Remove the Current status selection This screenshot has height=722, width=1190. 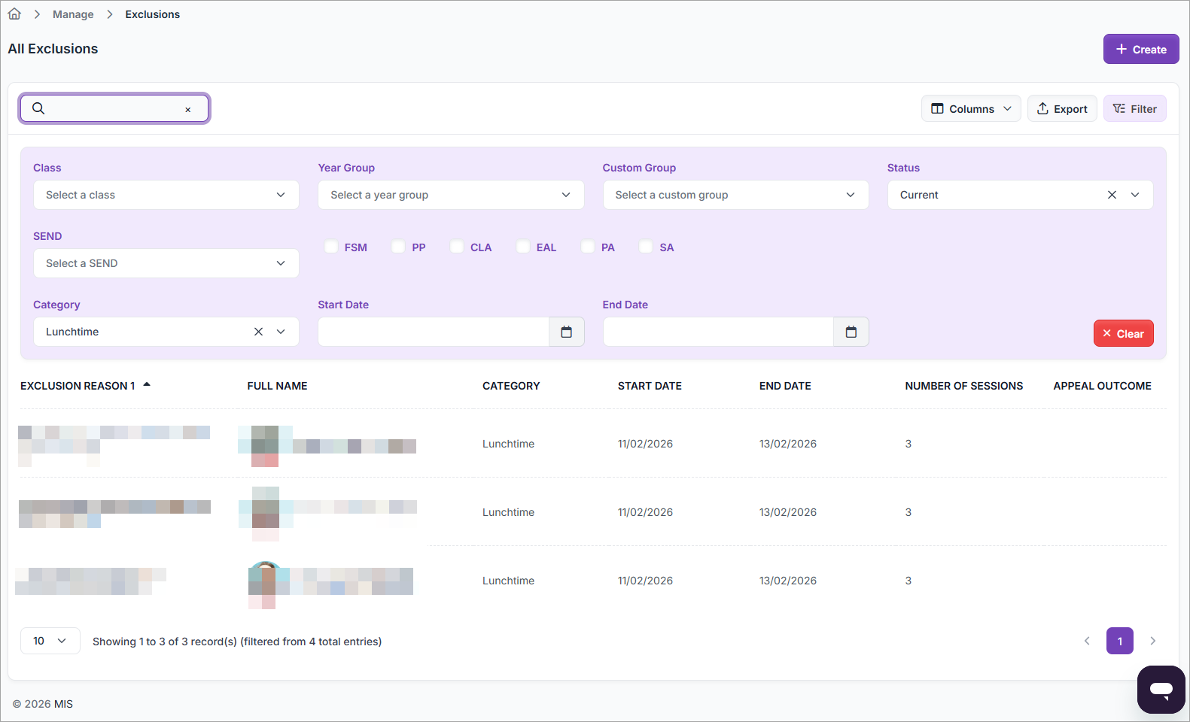[1111, 195]
